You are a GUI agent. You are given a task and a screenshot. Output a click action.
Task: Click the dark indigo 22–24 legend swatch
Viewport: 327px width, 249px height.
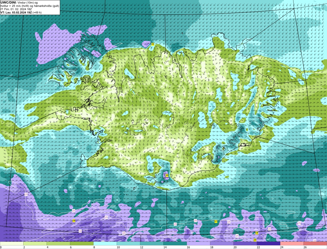(x=268, y=244)
